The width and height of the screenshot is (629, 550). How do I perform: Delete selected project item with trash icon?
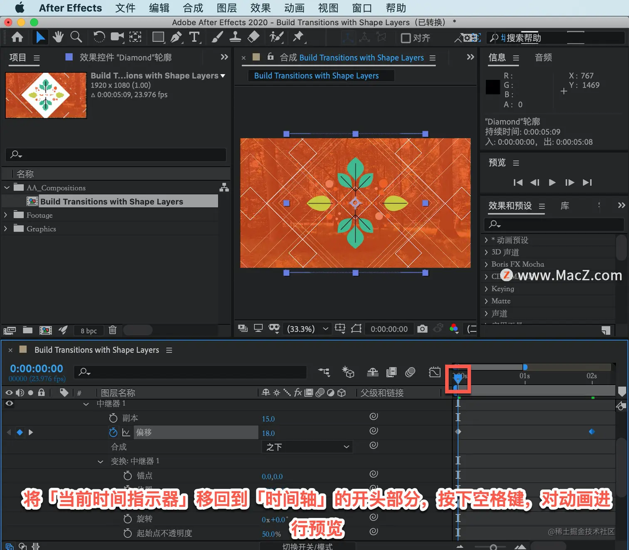click(112, 330)
